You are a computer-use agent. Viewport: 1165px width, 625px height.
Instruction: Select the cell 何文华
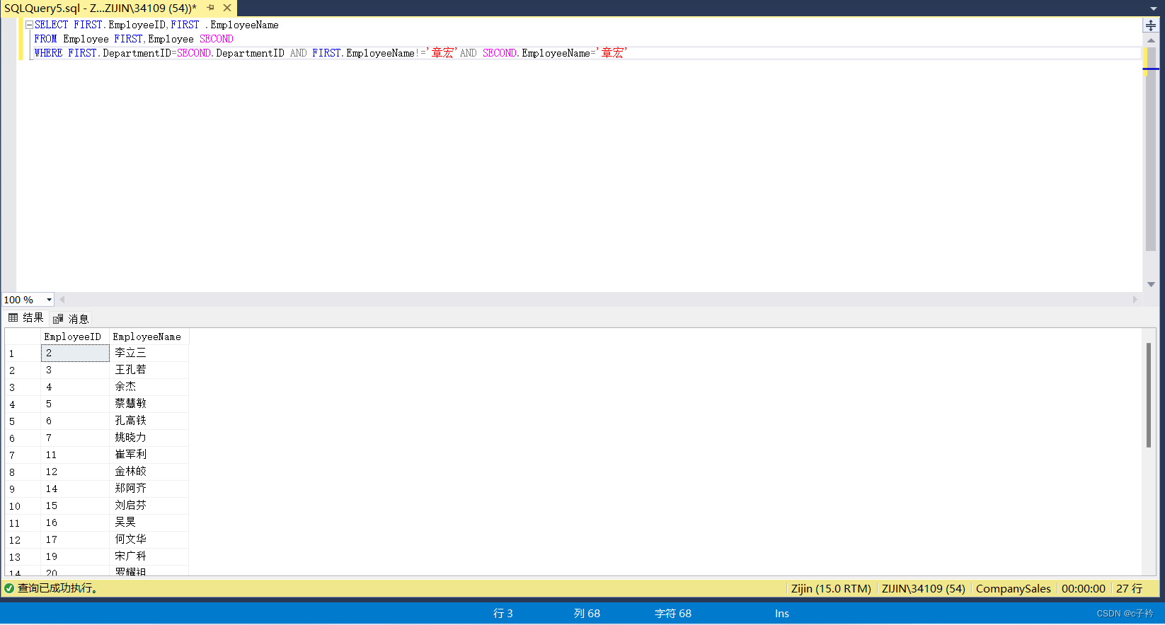pyautogui.click(x=149, y=539)
